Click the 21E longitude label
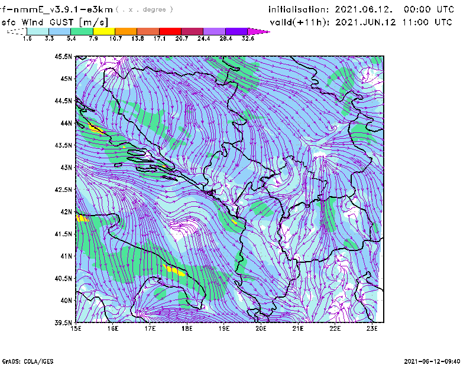The height and width of the screenshot is (365, 473). pyautogui.click(x=298, y=328)
